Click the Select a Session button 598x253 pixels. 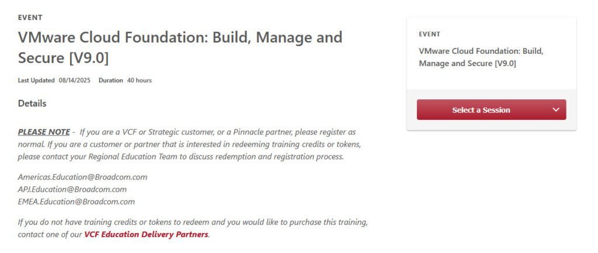[x=481, y=110]
